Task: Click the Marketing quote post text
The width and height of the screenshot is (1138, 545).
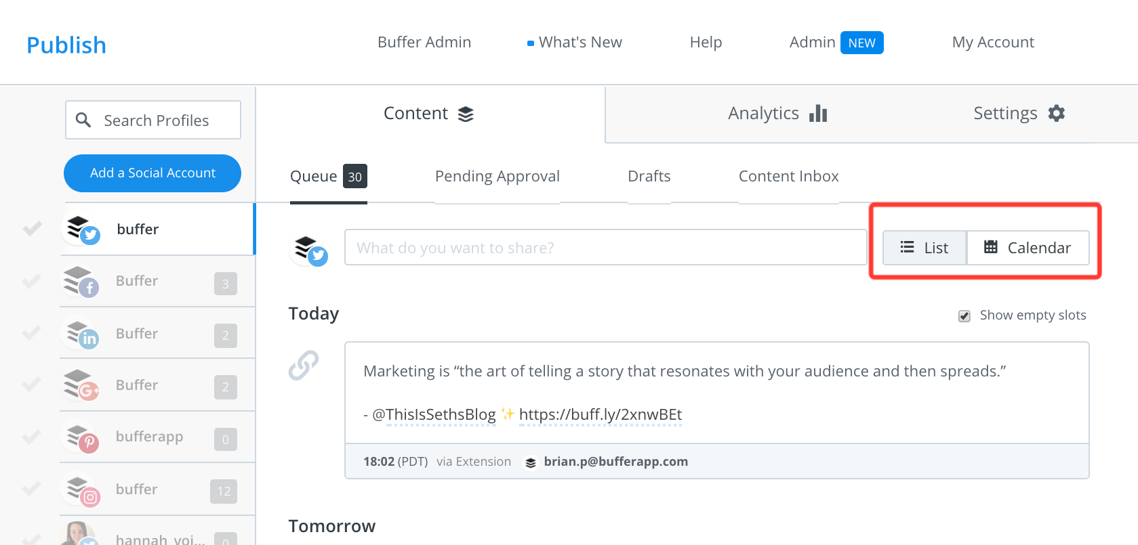Action: [685, 371]
